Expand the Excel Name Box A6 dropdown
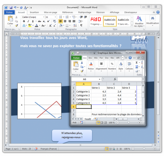164x156 pixels. (100, 79)
